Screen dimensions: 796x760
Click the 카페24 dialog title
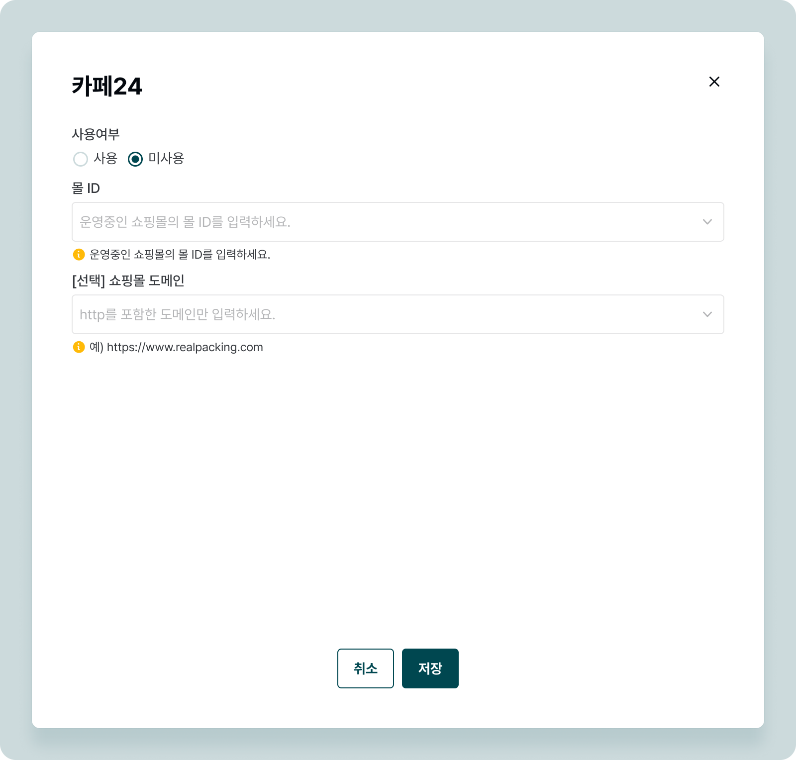point(107,86)
